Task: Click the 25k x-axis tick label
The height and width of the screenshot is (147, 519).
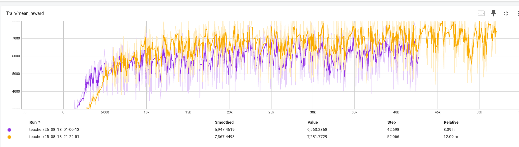Action: (271, 113)
